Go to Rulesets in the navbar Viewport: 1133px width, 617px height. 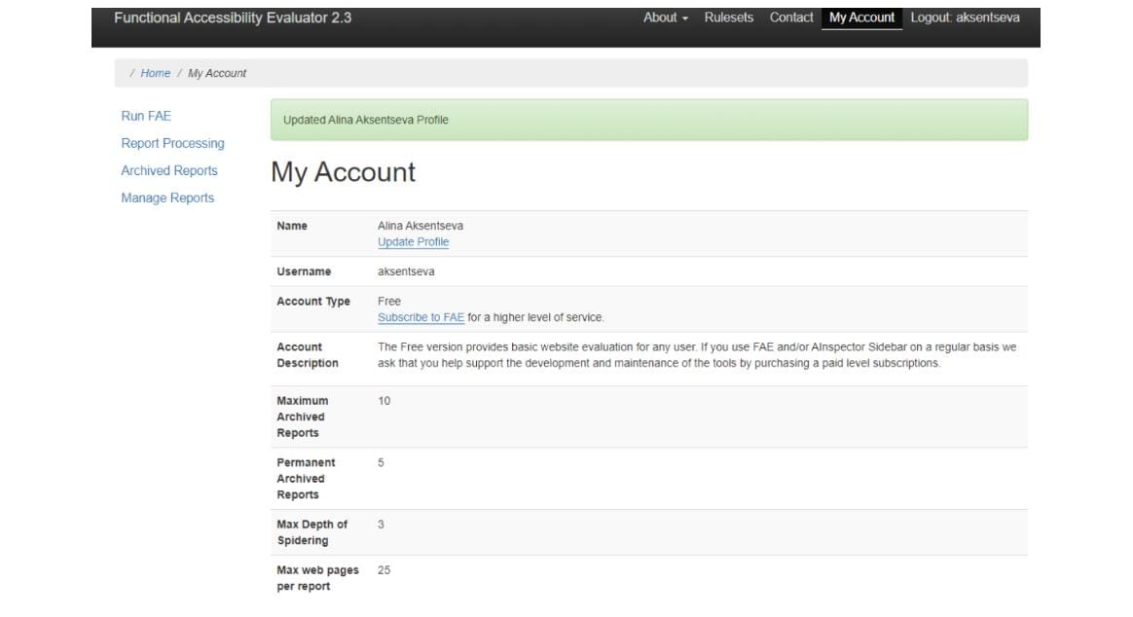[x=728, y=18]
